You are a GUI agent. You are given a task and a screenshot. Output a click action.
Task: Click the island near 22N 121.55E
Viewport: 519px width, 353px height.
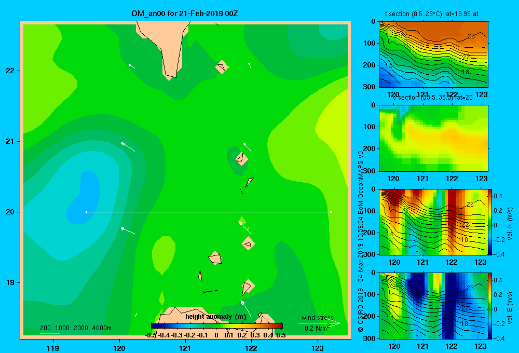[x=222, y=66]
